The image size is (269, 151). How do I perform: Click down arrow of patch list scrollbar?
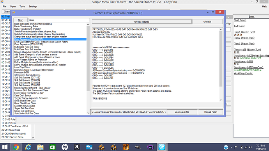tap(88, 113)
